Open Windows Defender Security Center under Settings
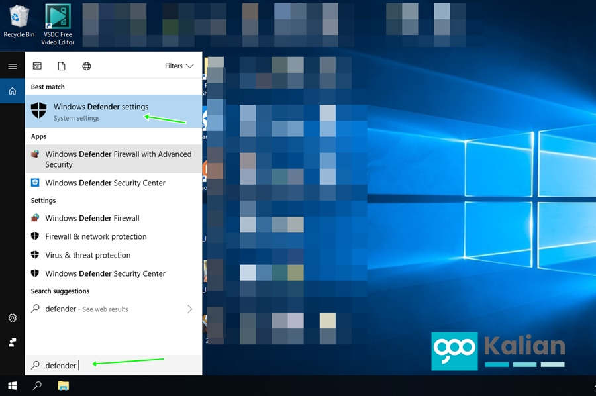596x396 pixels. click(113, 273)
